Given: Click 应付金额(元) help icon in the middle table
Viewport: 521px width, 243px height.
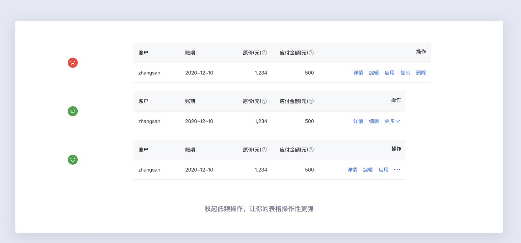Looking at the screenshot, I should pos(311,101).
